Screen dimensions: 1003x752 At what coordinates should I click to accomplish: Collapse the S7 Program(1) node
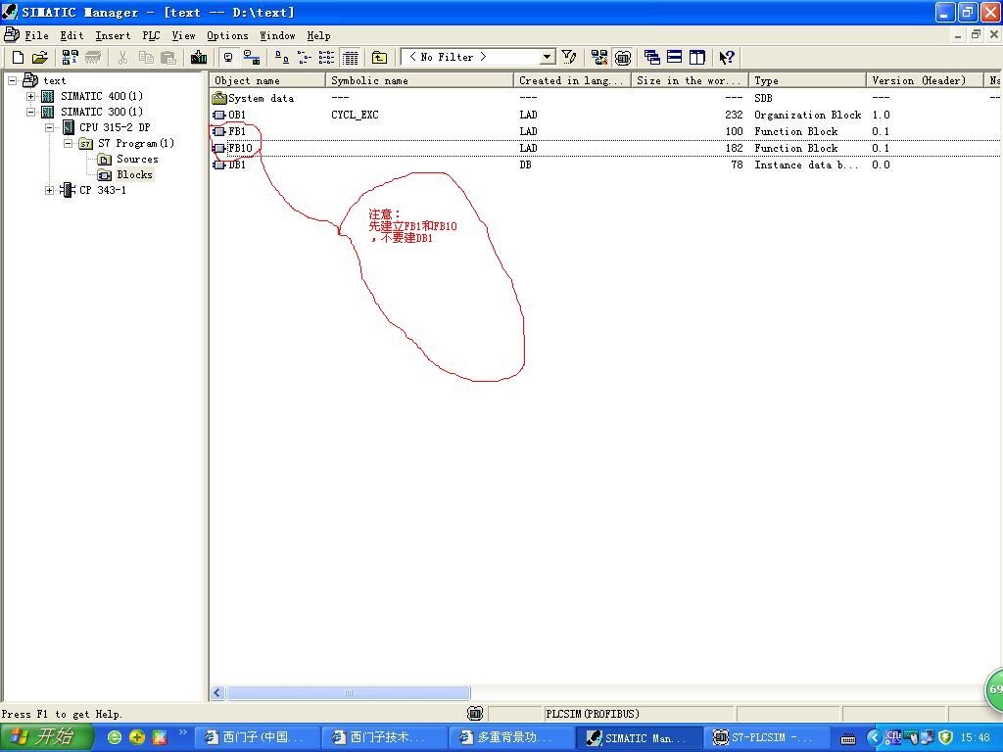[x=68, y=143]
